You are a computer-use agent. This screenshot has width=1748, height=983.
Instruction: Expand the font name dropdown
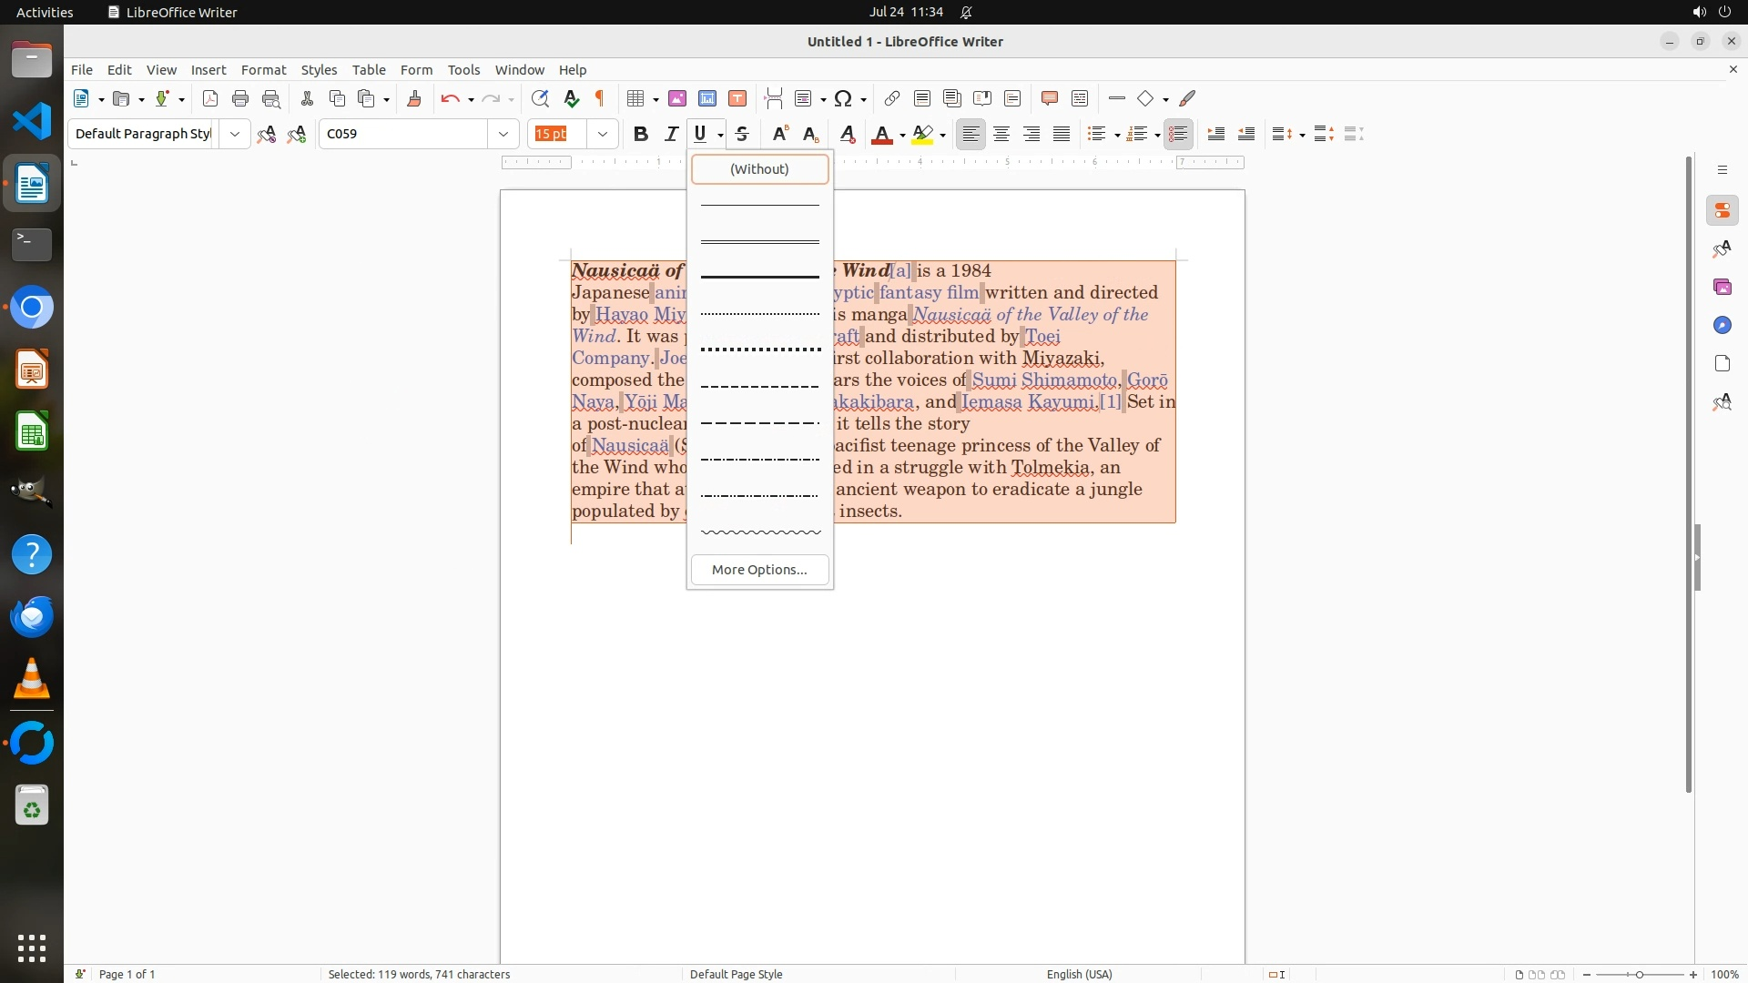tap(503, 134)
